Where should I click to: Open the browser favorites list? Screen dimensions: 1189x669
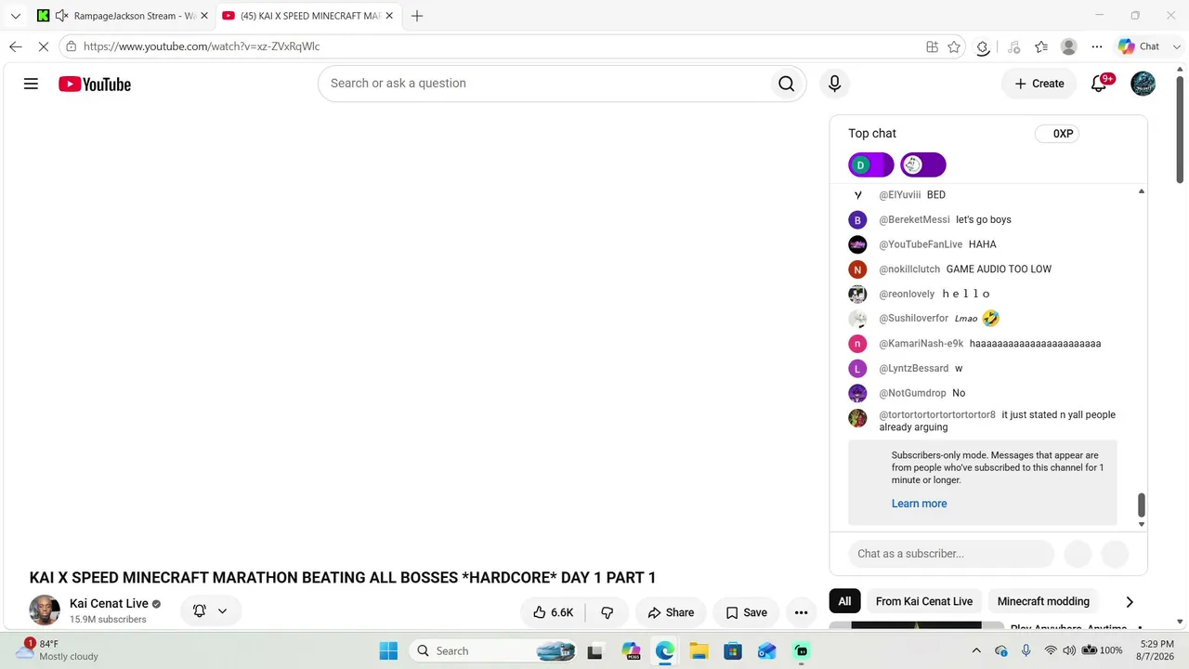(1041, 46)
